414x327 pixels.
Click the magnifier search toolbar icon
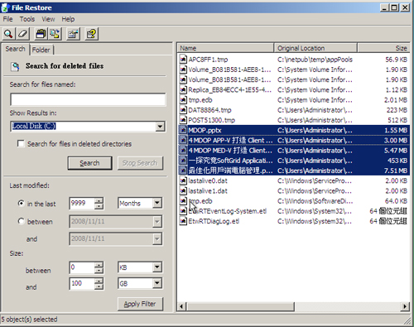(8, 34)
